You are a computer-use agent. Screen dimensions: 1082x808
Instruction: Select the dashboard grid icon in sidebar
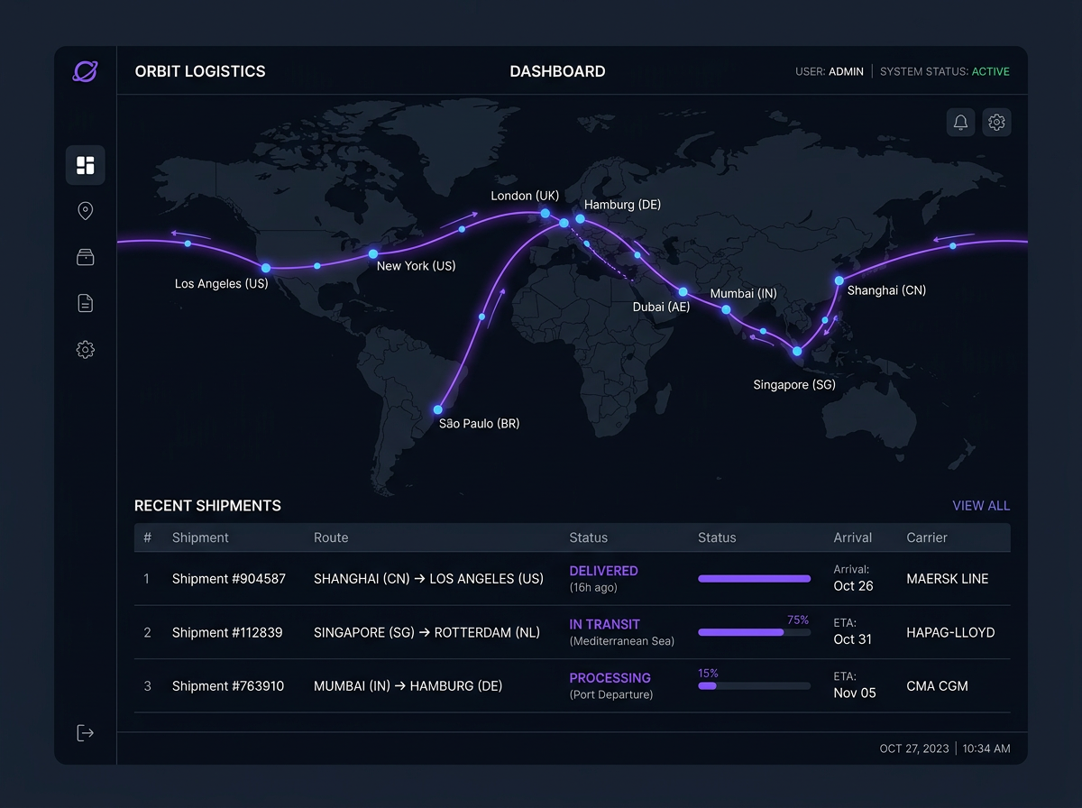pos(85,165)
